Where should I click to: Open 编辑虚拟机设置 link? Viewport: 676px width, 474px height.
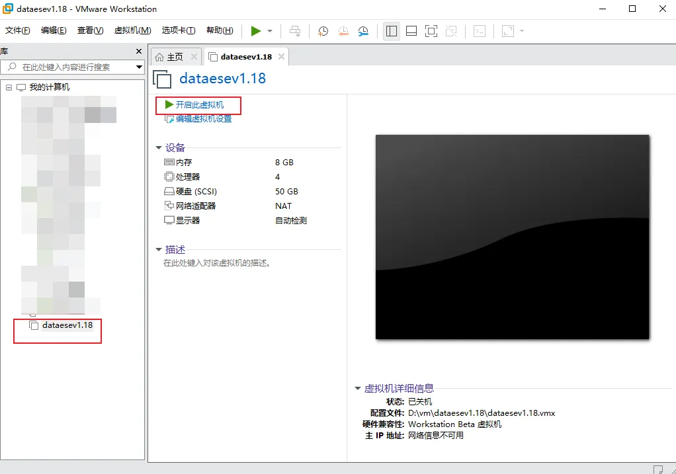pos(203,119)
